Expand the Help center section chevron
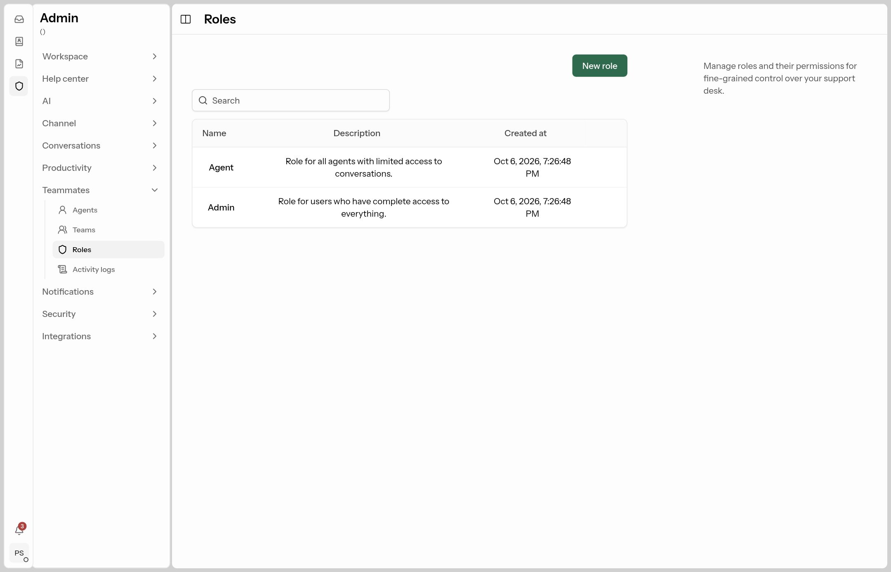 point(155,79)
